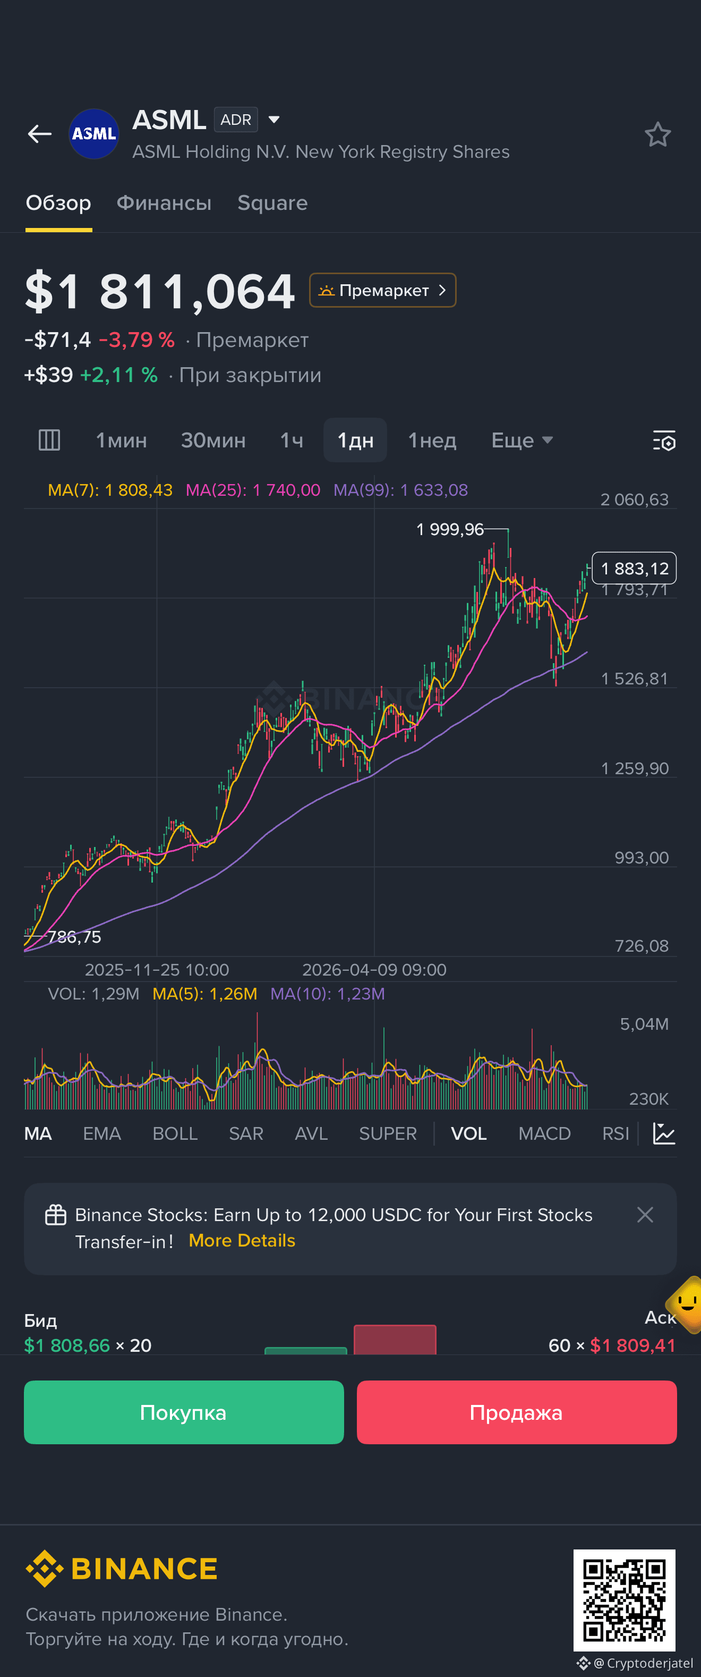Screen dimensions: 701x1677
Task: Select the 30мин timeframe
Action: coord(213,441)
